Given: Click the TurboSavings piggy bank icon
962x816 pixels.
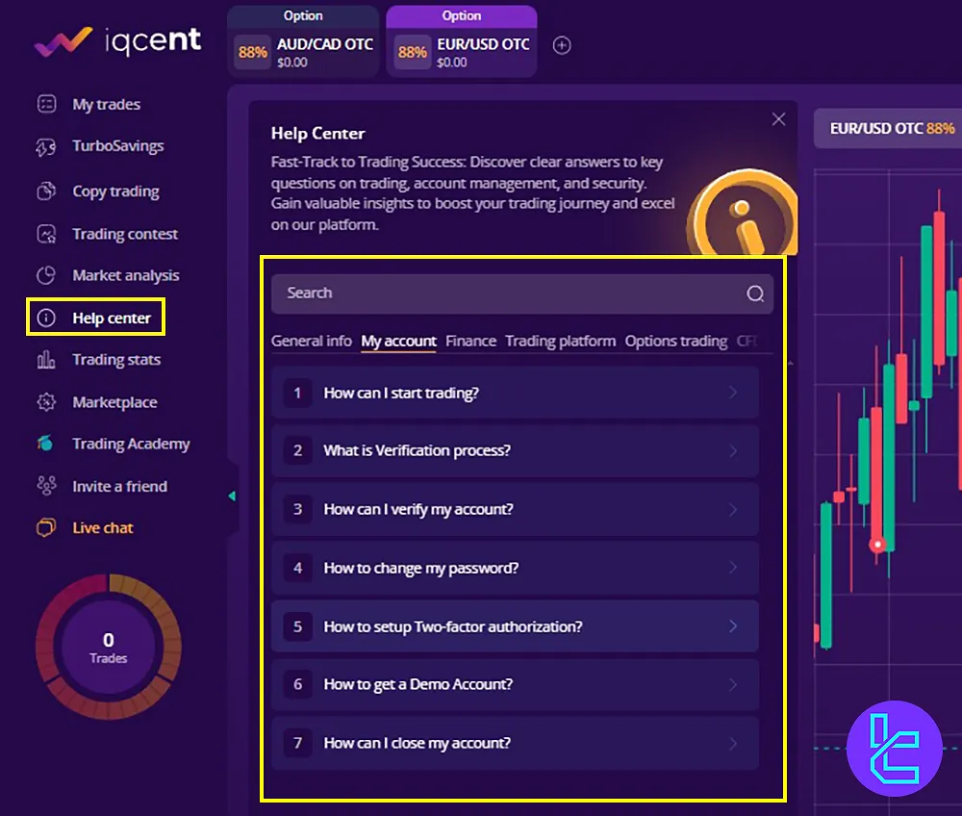Looking at the screenshot, I should point(46,146).
